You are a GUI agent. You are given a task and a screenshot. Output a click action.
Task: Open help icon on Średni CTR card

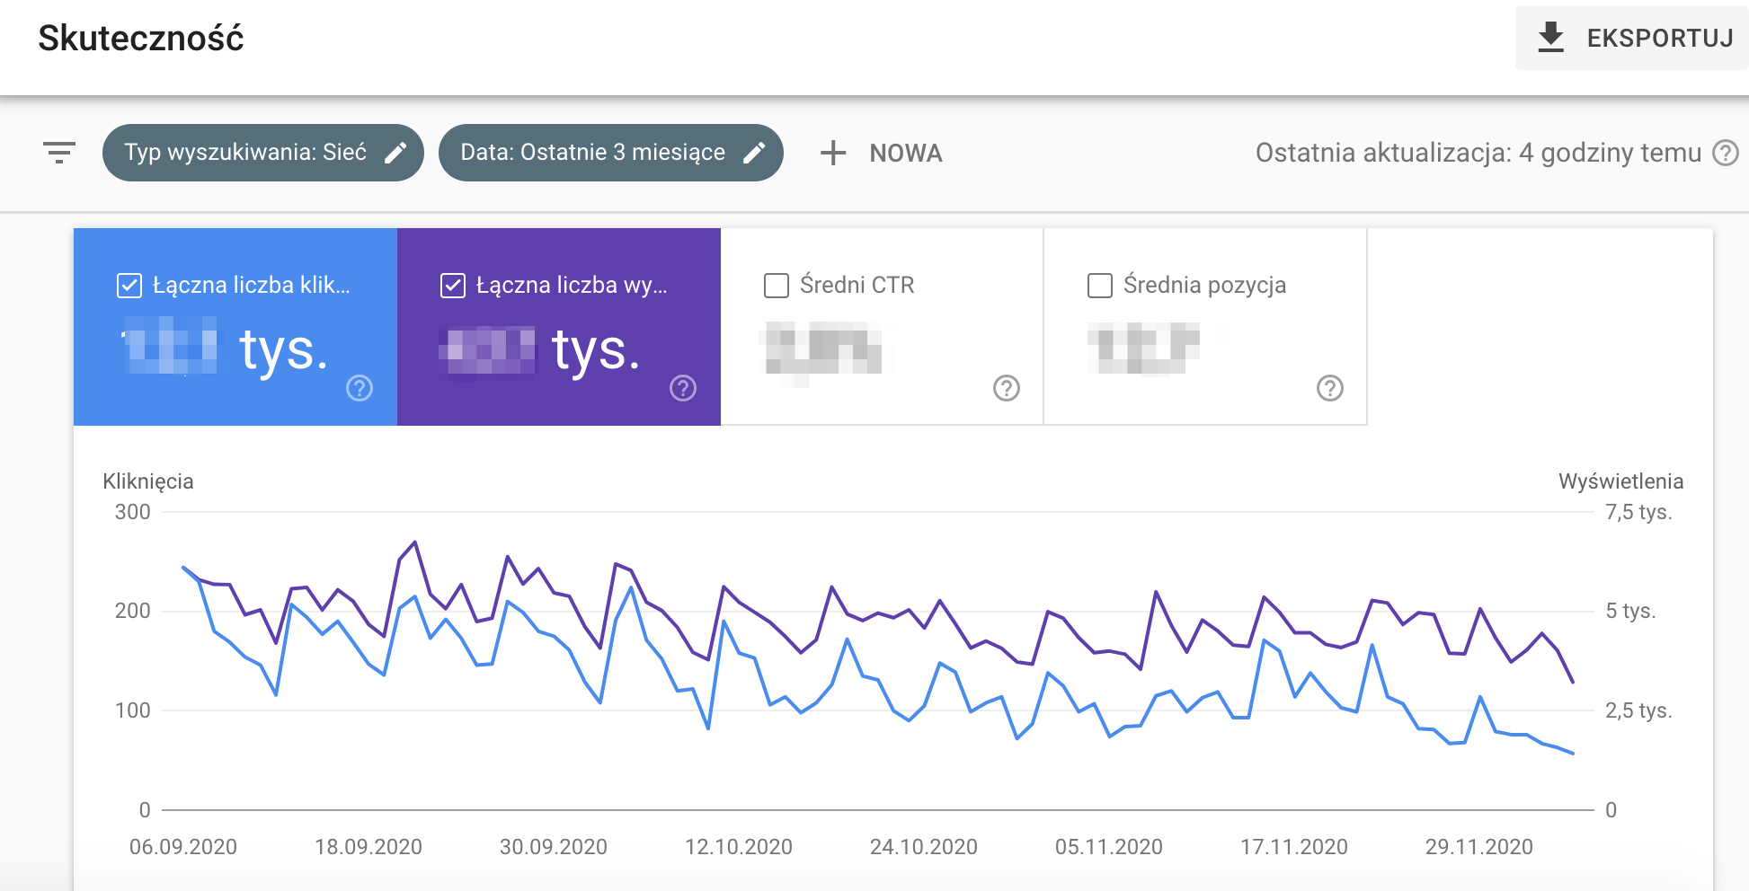(1006, 388)
